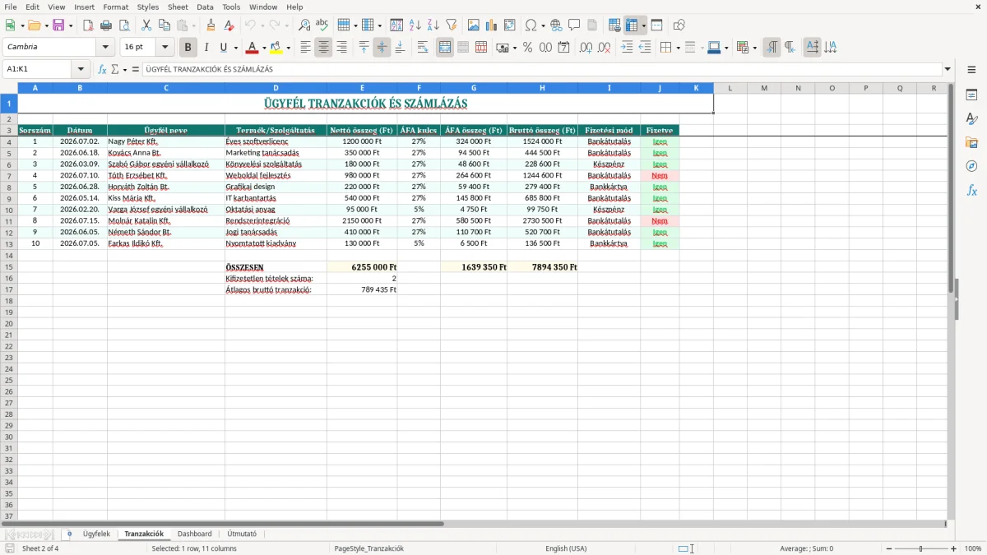Image resolution: width=987 pixels, height=555 pixels.
Task: Expand the formula bar
Action: (948, 70)
